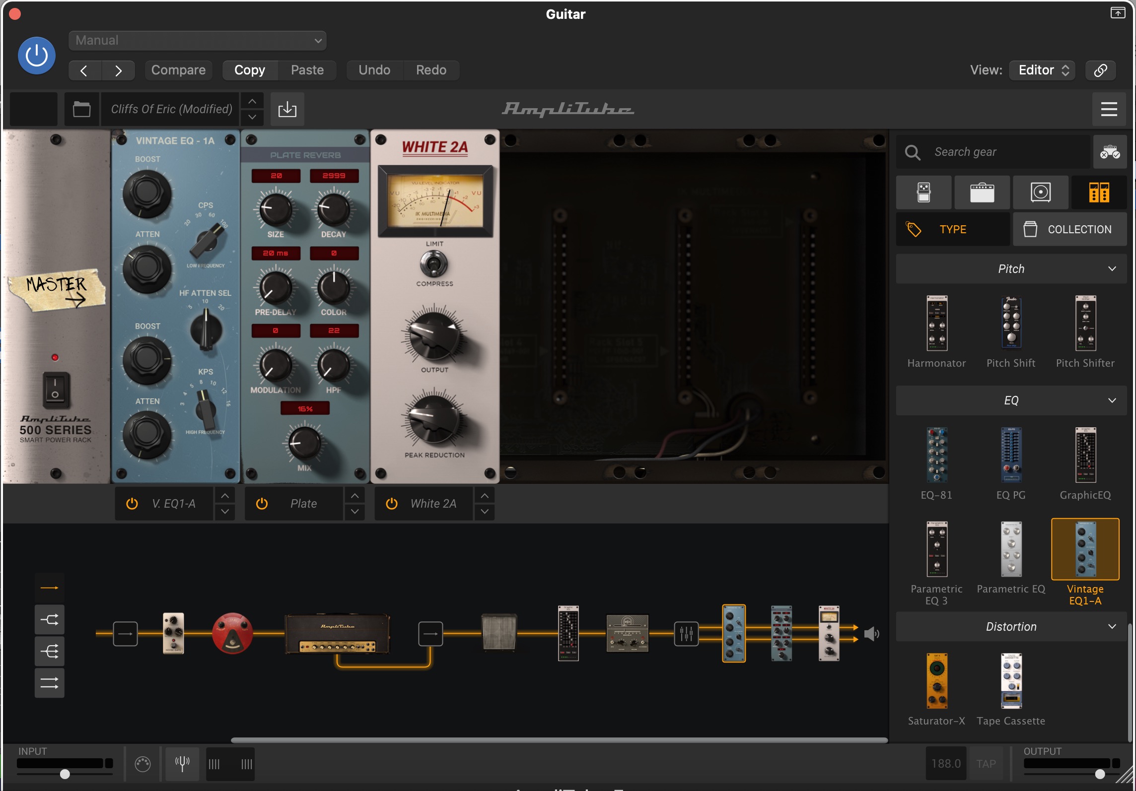
Task: Click the red wah pedal in chain
Action: coord(232,633)
